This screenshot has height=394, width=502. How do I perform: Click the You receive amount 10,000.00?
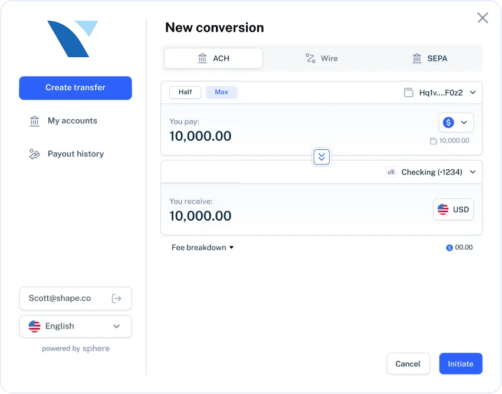(x=201, y=216)
